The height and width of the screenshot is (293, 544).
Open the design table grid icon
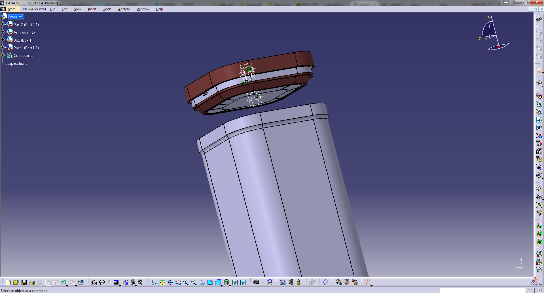click(116, 282)
